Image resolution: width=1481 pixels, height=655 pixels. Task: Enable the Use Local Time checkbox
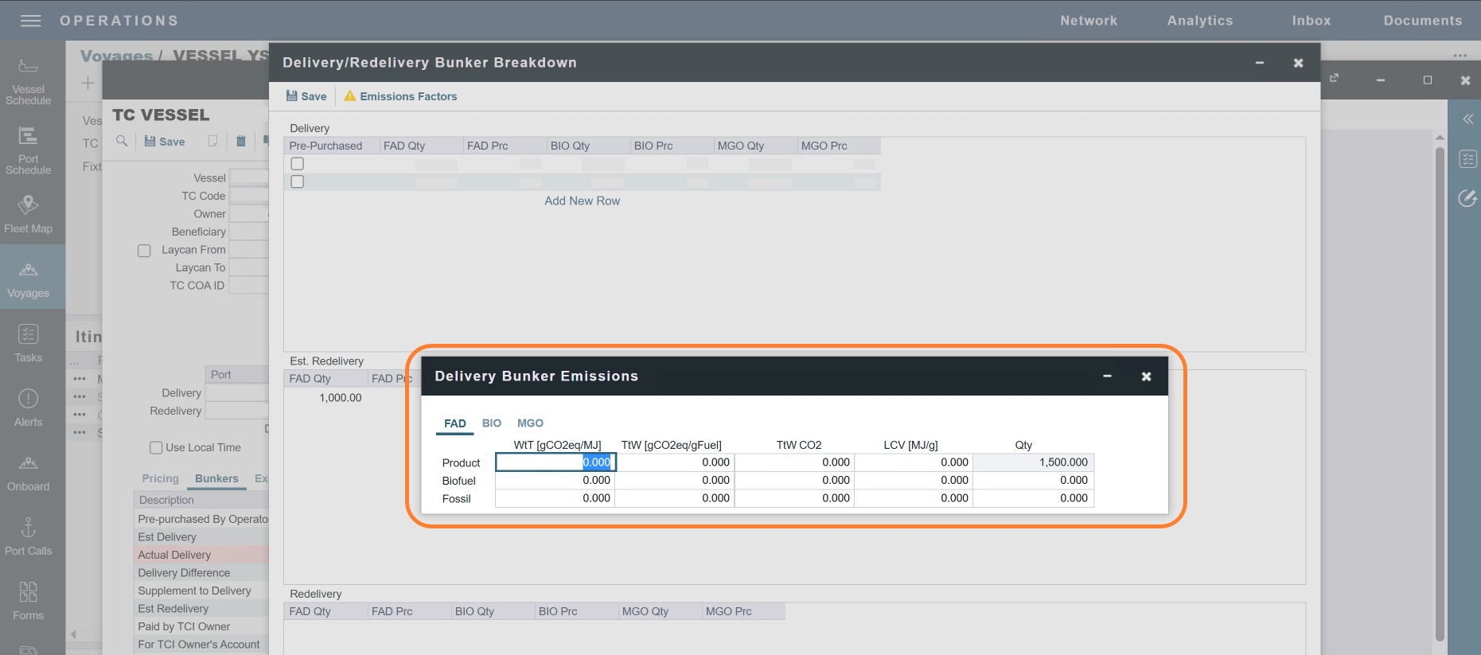point(156,448)
